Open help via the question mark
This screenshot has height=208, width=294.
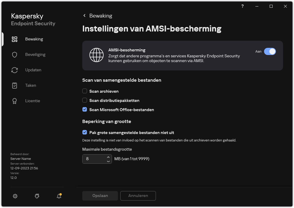(x=242, y=6)
